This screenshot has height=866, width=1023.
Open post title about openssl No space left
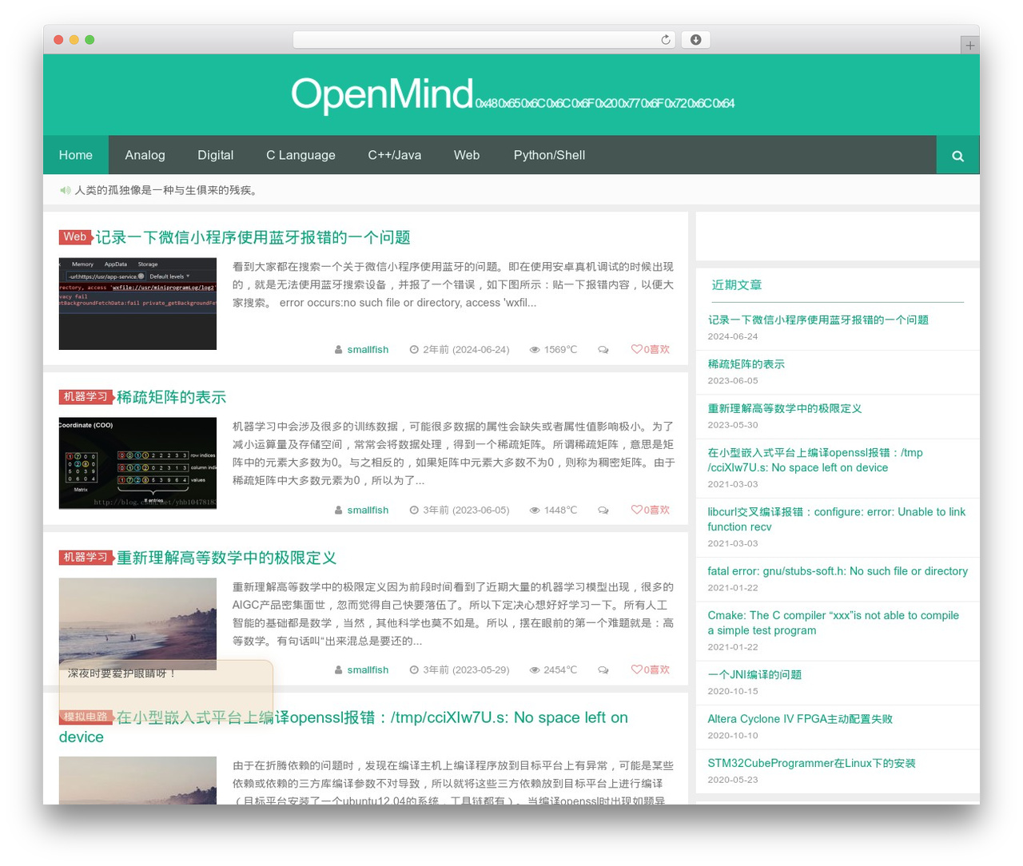pyautogui.click(x=344, y=727)
